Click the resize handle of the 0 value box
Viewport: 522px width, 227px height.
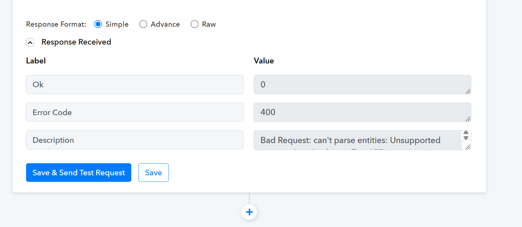point(468,91)
